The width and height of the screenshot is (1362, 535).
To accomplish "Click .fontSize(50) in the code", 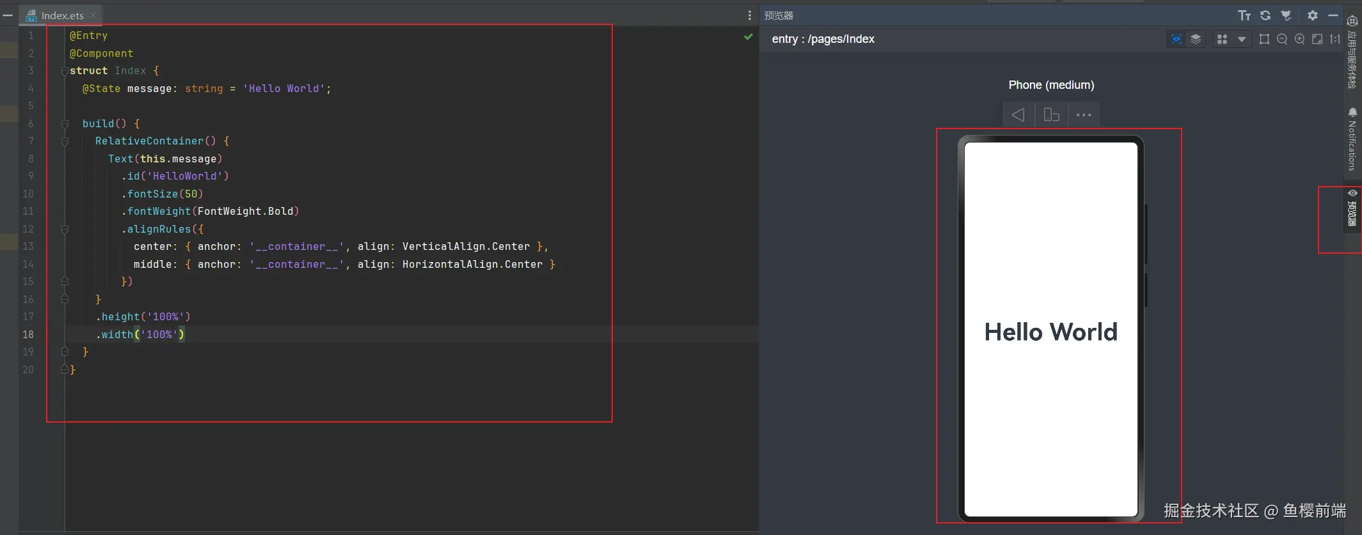I will coord(162,194).
